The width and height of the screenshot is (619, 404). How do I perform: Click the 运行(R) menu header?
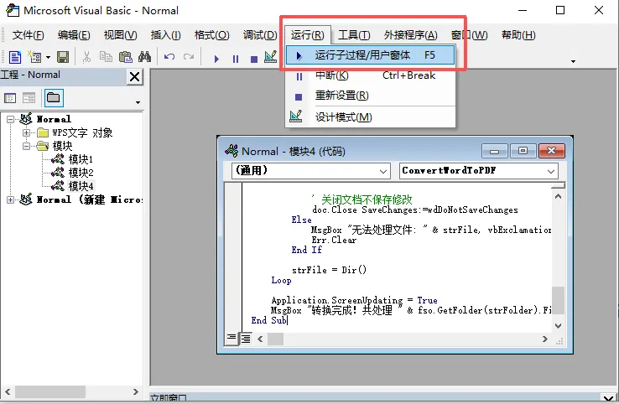tap(307, 35)
